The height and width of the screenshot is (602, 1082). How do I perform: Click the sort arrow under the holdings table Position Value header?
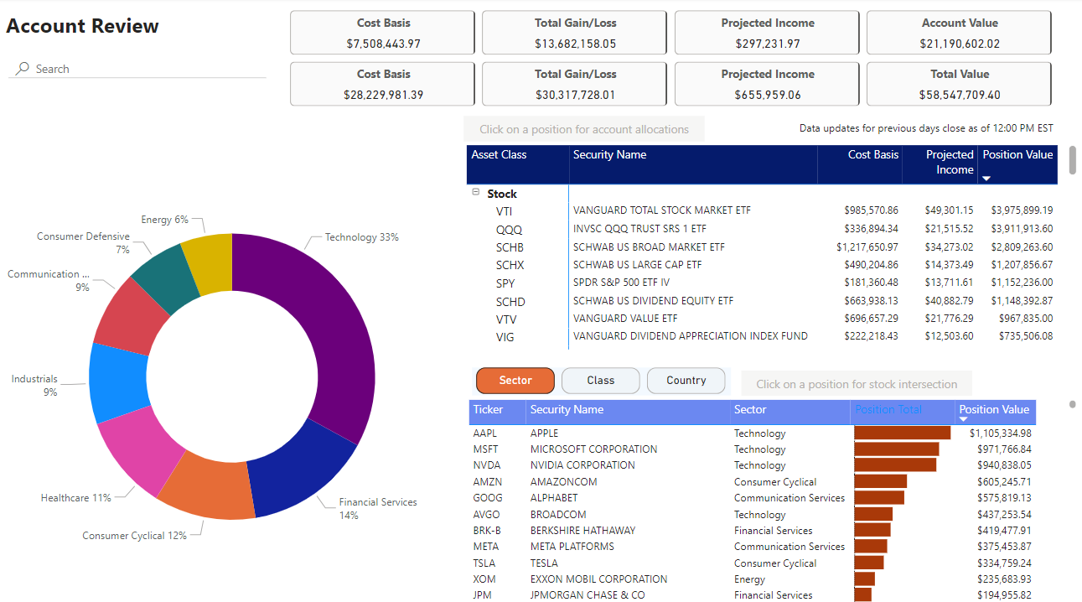click(x=986, y=178)
